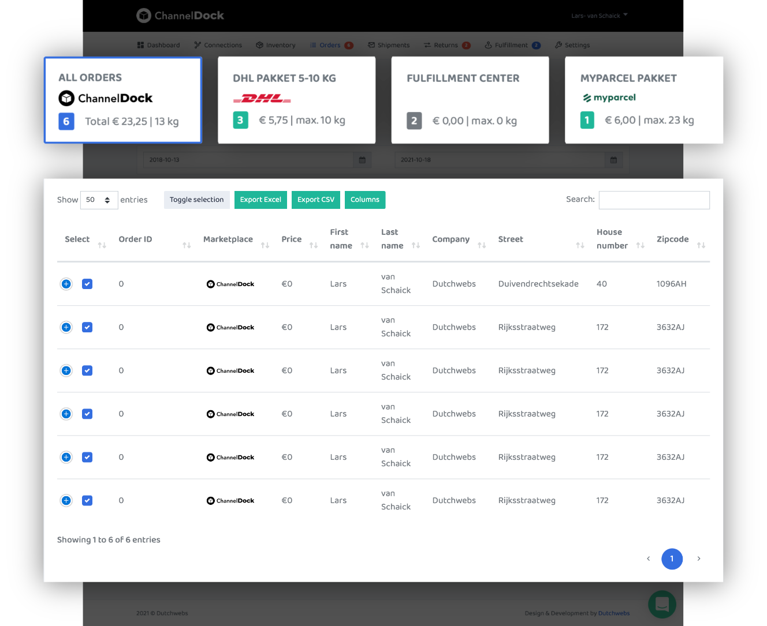Click the 1096AH zipcode cell
The height and width of the screenshot is (626, 767).
(x=671, y=284)
